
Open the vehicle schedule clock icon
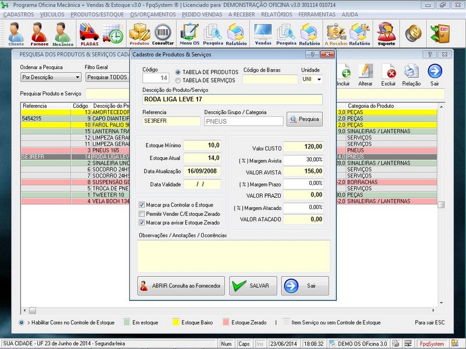[113, 34]
